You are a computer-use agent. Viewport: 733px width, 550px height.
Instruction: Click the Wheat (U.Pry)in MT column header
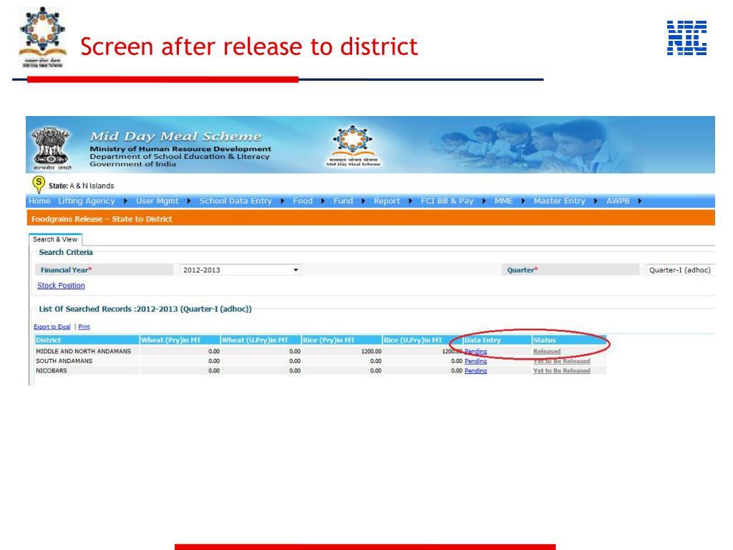[x=261, y=340]
